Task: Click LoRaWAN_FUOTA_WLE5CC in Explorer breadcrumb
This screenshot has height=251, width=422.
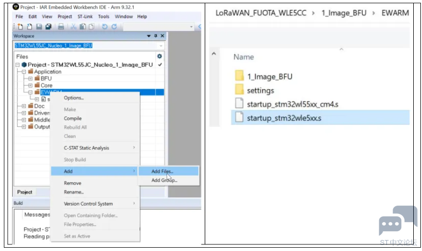Action: click(261, 13)
